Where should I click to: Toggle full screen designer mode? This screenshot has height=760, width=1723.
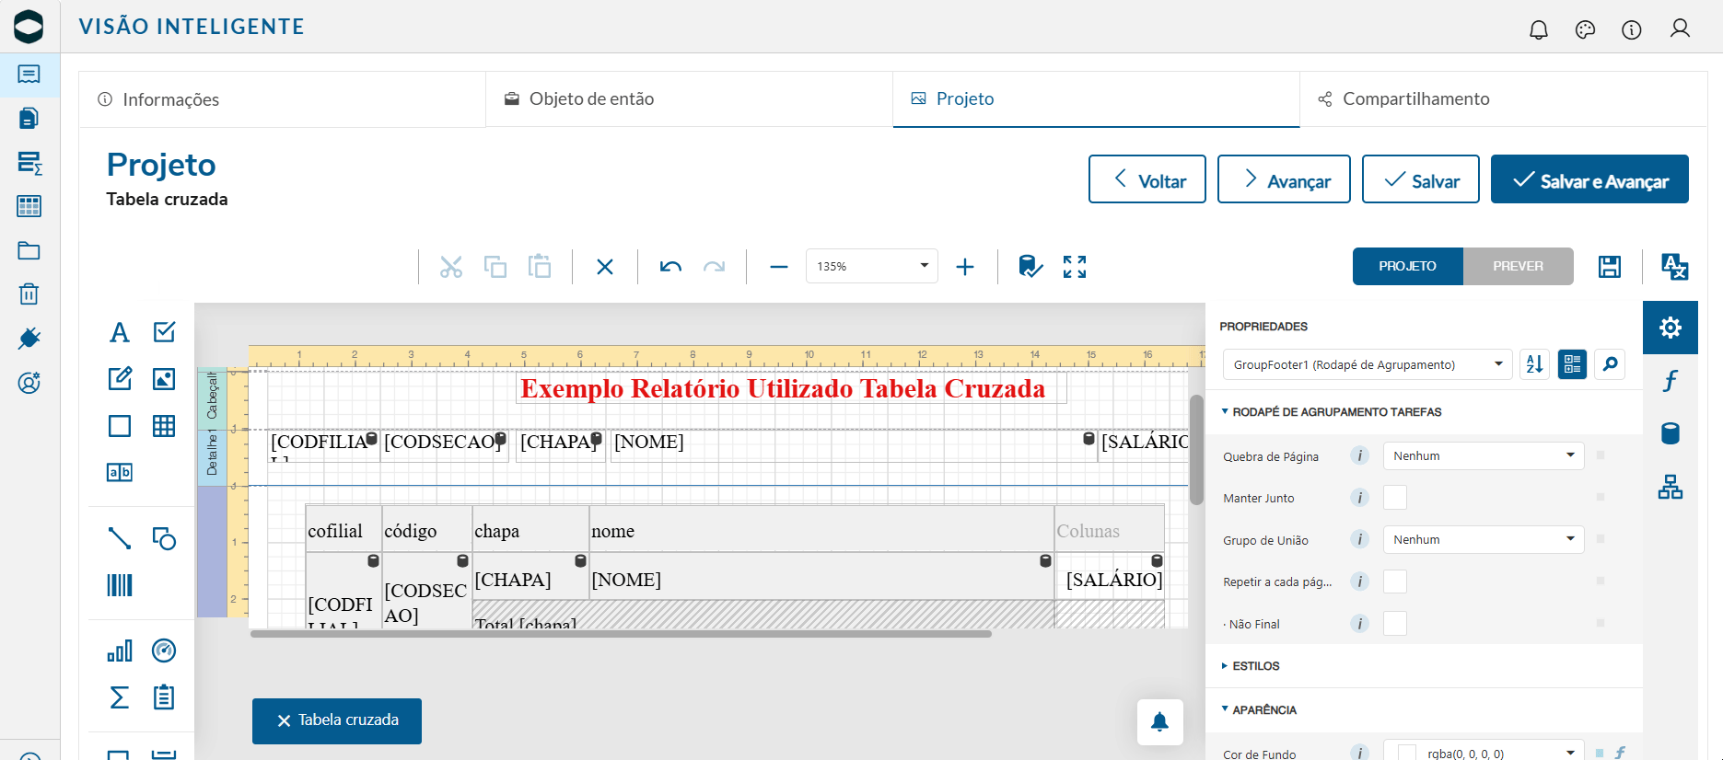point(1075,267)
